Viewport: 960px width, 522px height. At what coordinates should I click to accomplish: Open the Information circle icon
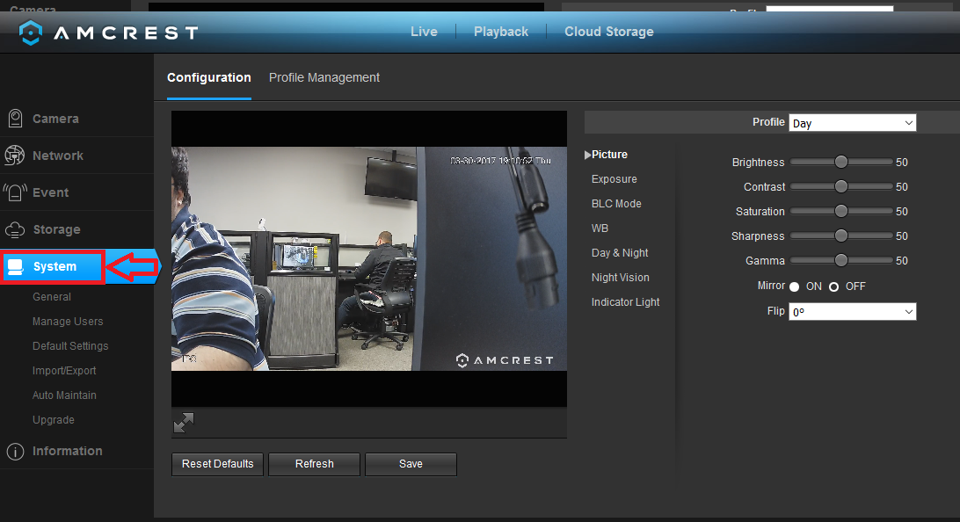(x=15, y=452)
